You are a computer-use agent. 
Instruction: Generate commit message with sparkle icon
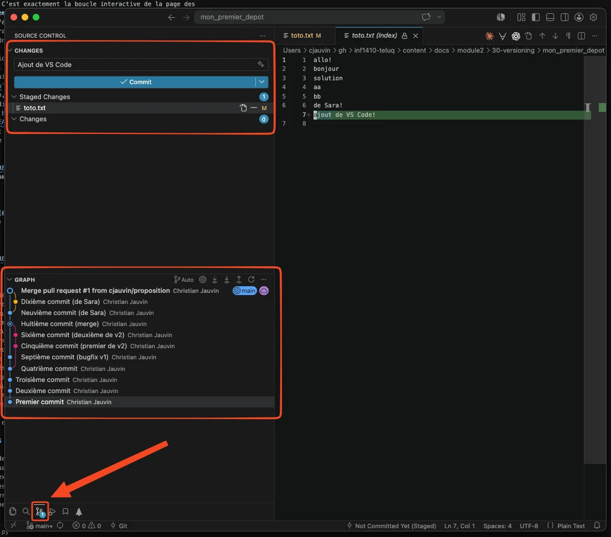(x=261, y=64)
